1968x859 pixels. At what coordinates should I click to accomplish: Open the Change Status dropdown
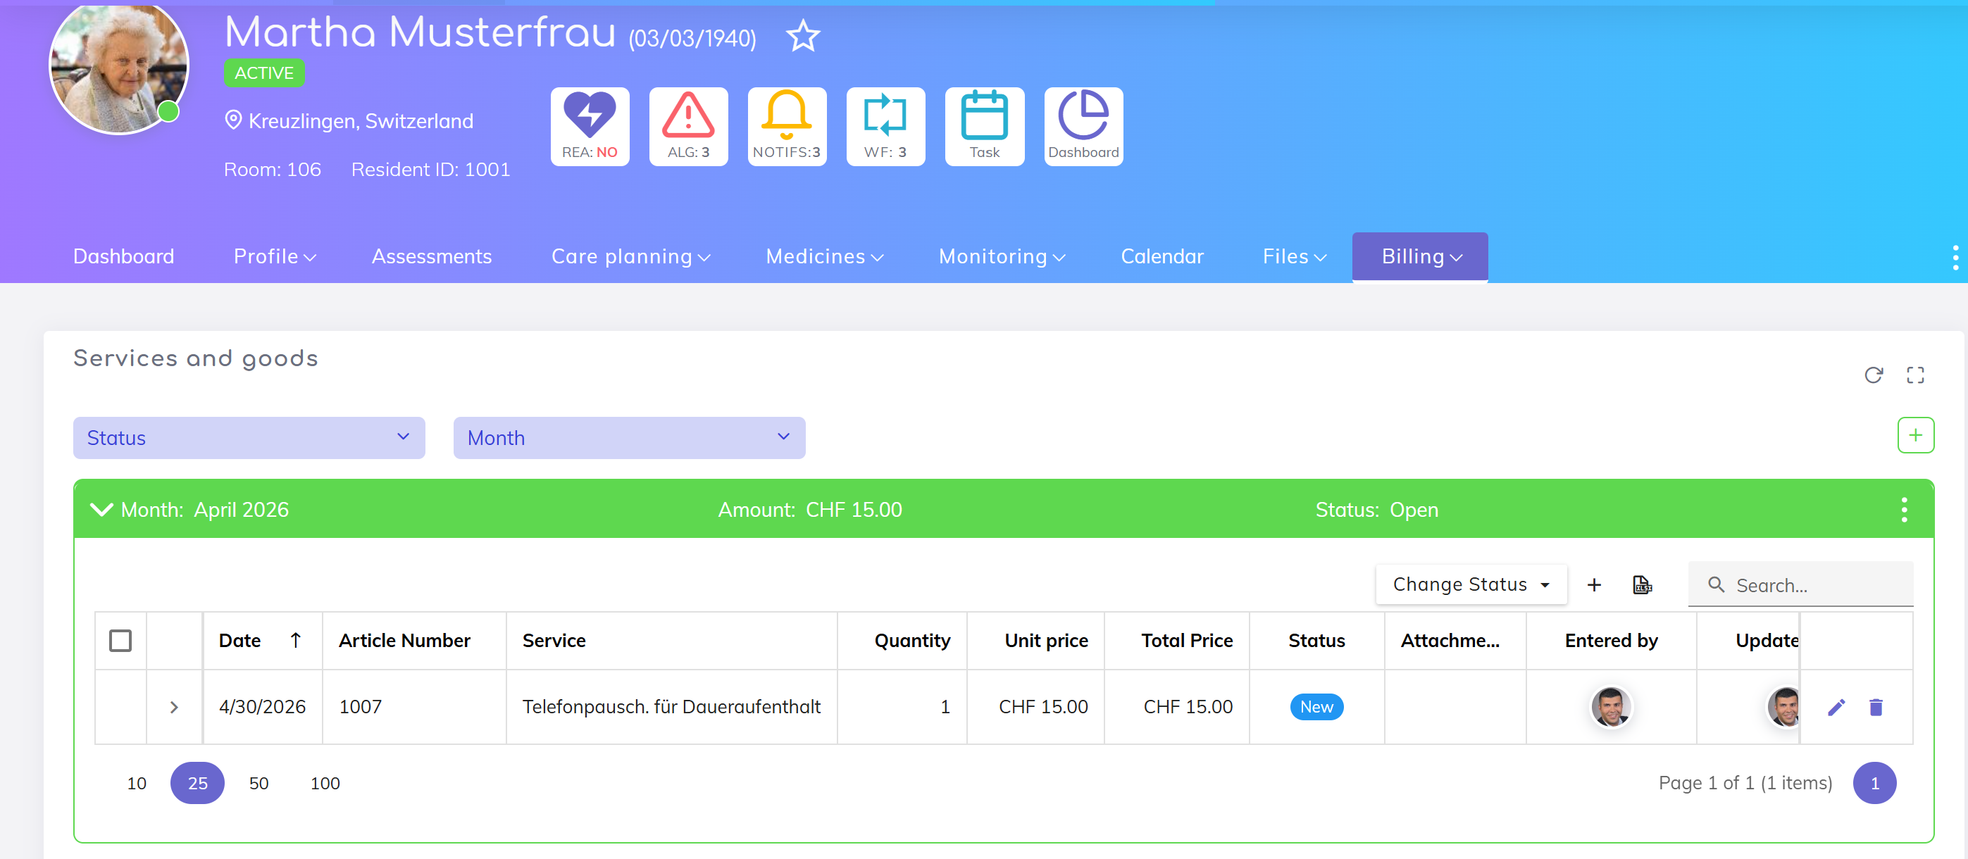(1470, 584)
